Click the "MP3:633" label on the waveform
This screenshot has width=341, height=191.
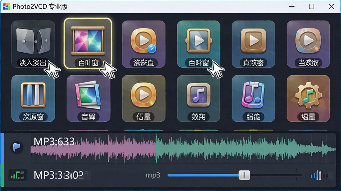pos(54,142)
